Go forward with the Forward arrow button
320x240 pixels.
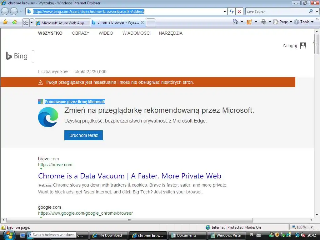click(14, 12)
